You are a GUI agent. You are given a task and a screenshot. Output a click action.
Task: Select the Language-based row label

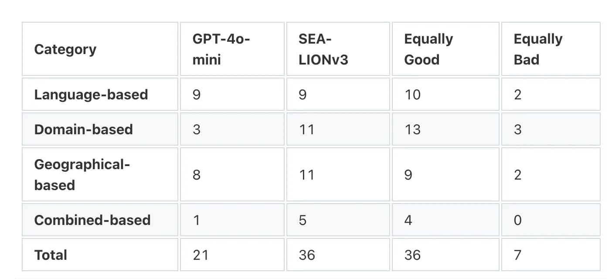[91, 95]
